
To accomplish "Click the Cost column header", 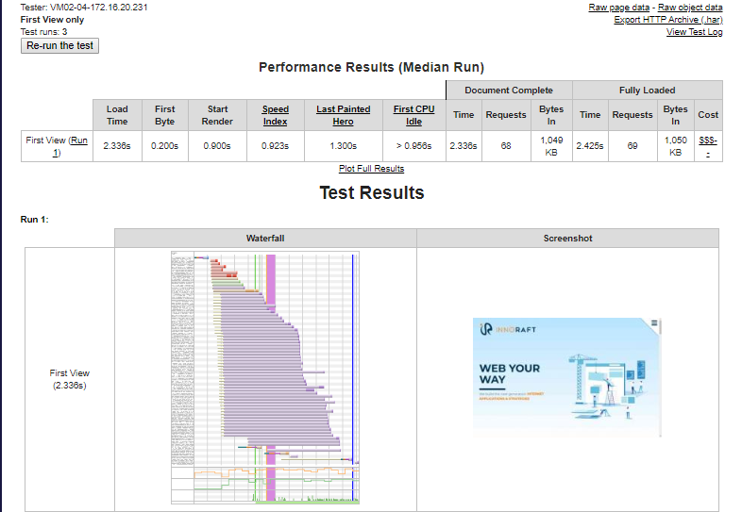I will click(708, 115).
